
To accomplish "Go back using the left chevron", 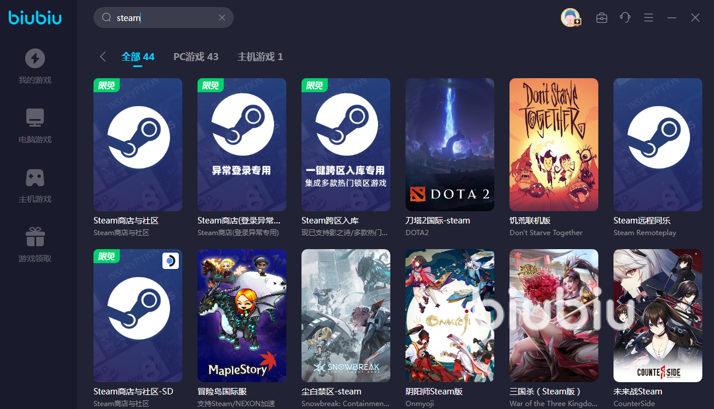I will [x=103, y=57].
